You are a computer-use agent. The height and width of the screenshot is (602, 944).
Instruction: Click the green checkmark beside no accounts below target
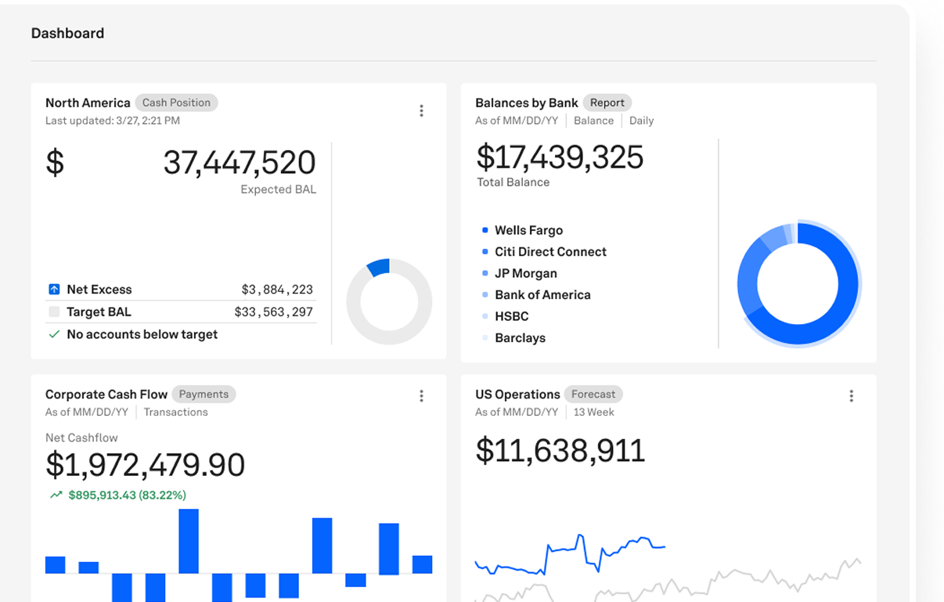(54, 334)
